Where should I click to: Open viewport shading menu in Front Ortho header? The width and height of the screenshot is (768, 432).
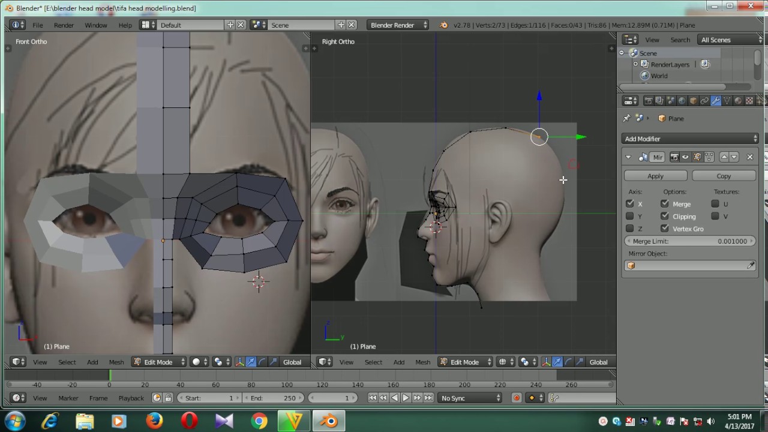[x=200, y=362]
